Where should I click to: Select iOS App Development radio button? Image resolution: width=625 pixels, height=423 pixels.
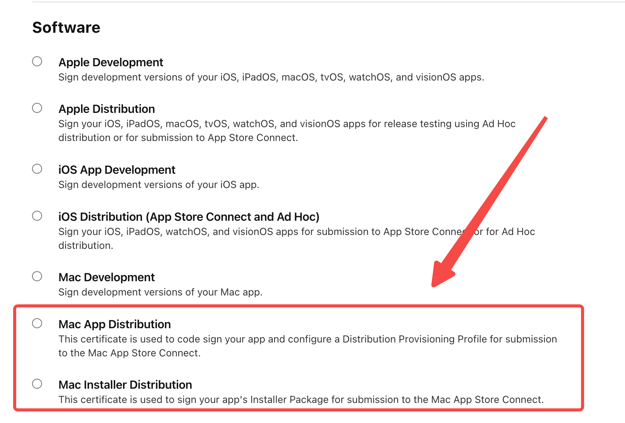pos(37,169)
